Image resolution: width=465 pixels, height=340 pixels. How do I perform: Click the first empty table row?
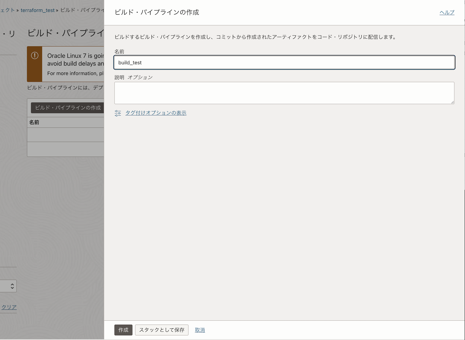[65, 135]
